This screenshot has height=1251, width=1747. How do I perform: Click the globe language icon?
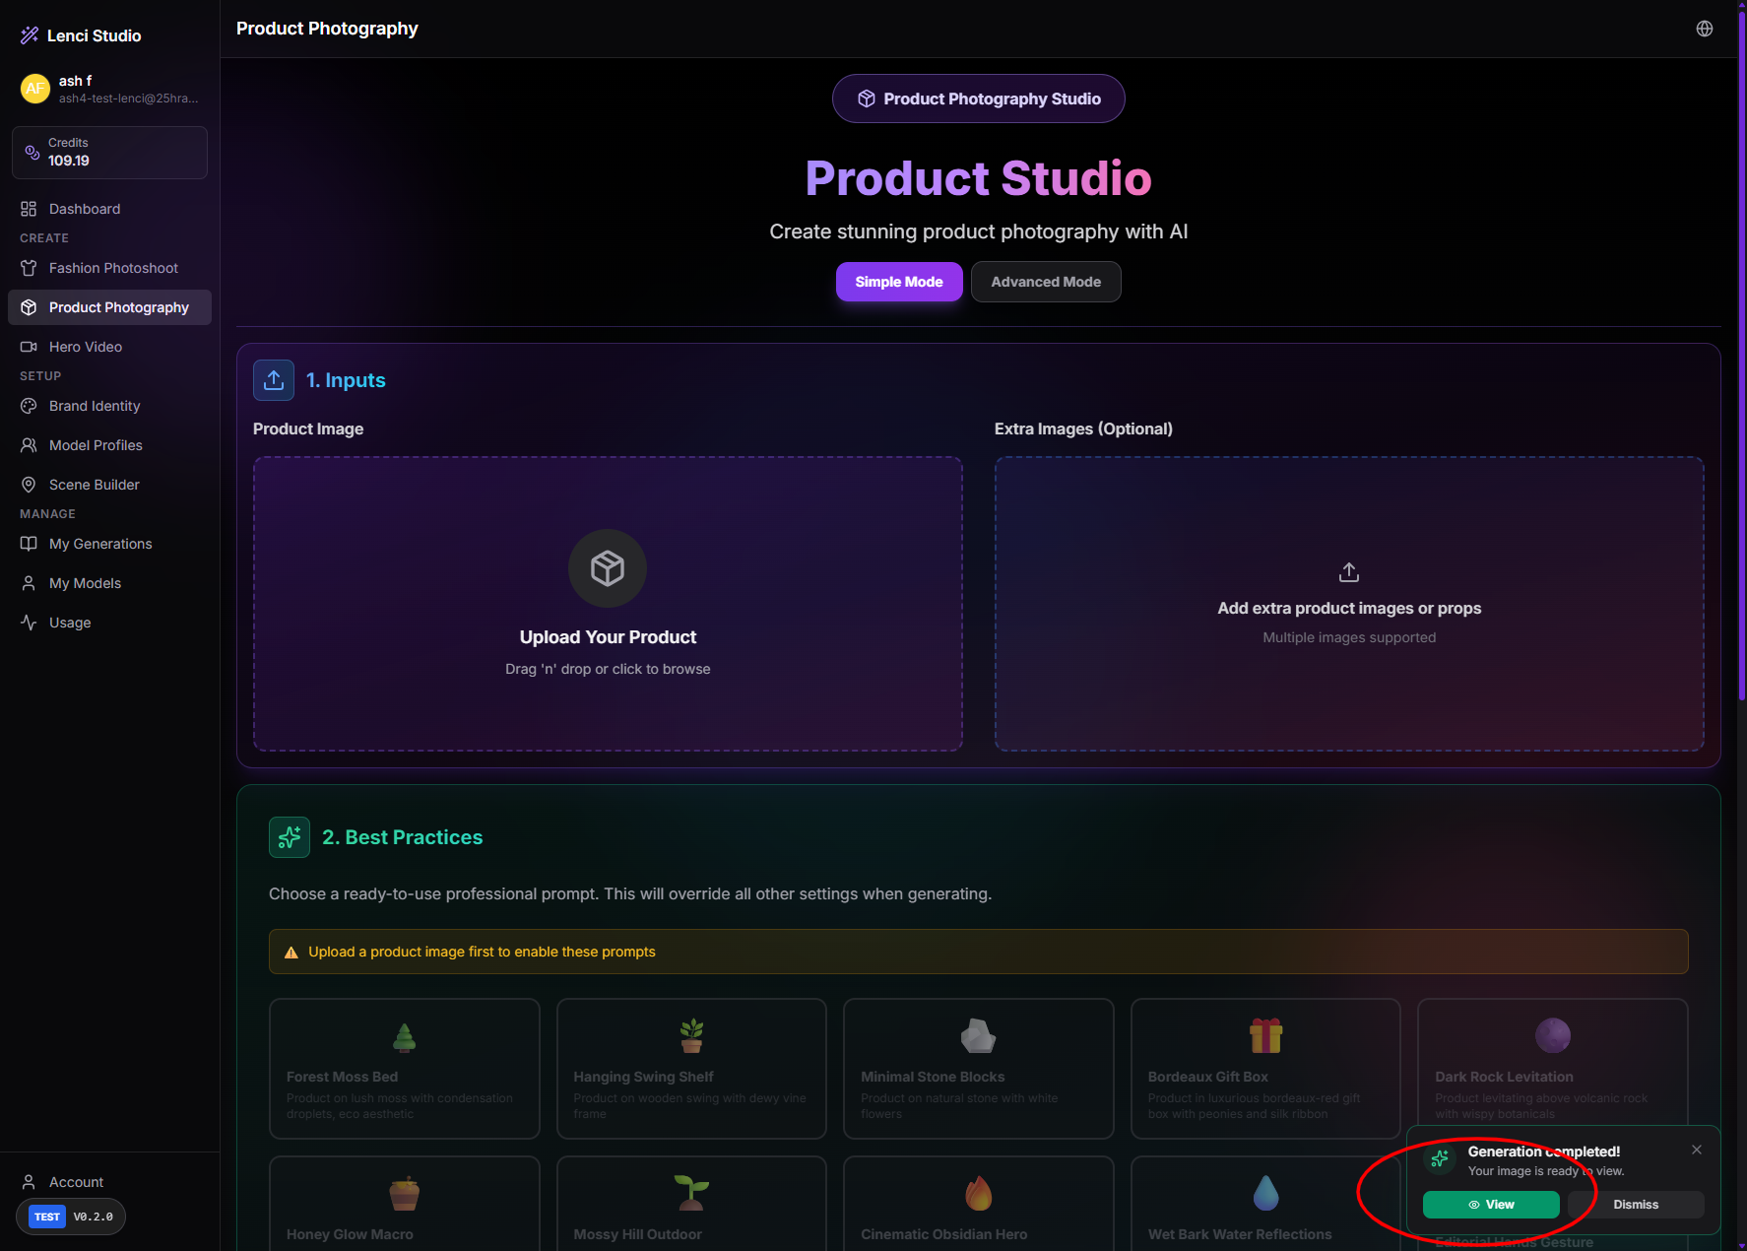pos(1704,29)
